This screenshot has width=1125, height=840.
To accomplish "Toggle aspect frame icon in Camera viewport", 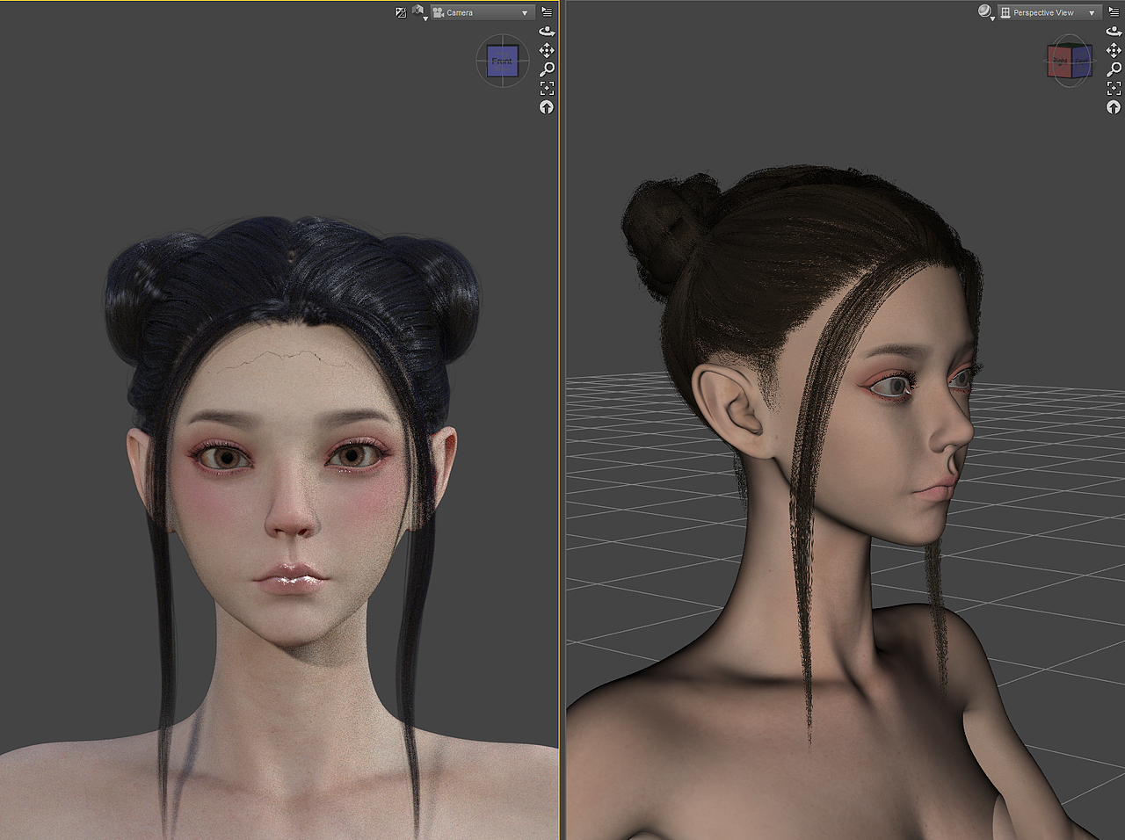I will (401, 12).
